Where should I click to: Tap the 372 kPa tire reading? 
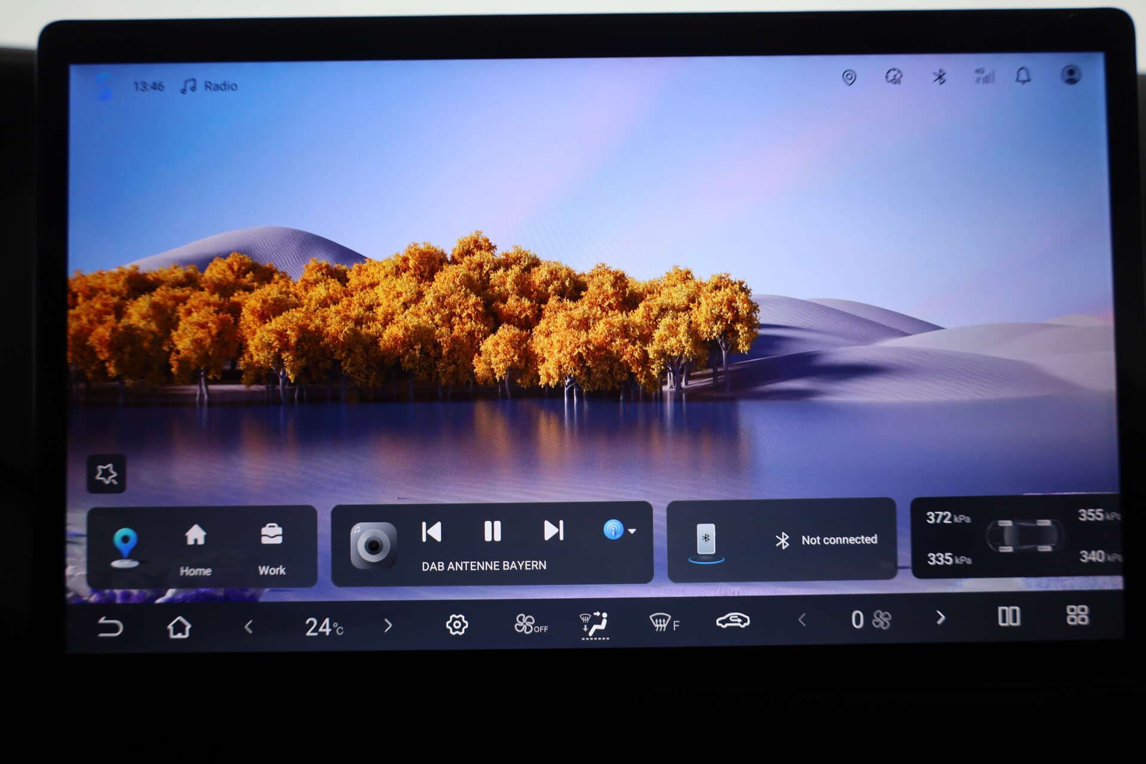click(x=948, y=517)
